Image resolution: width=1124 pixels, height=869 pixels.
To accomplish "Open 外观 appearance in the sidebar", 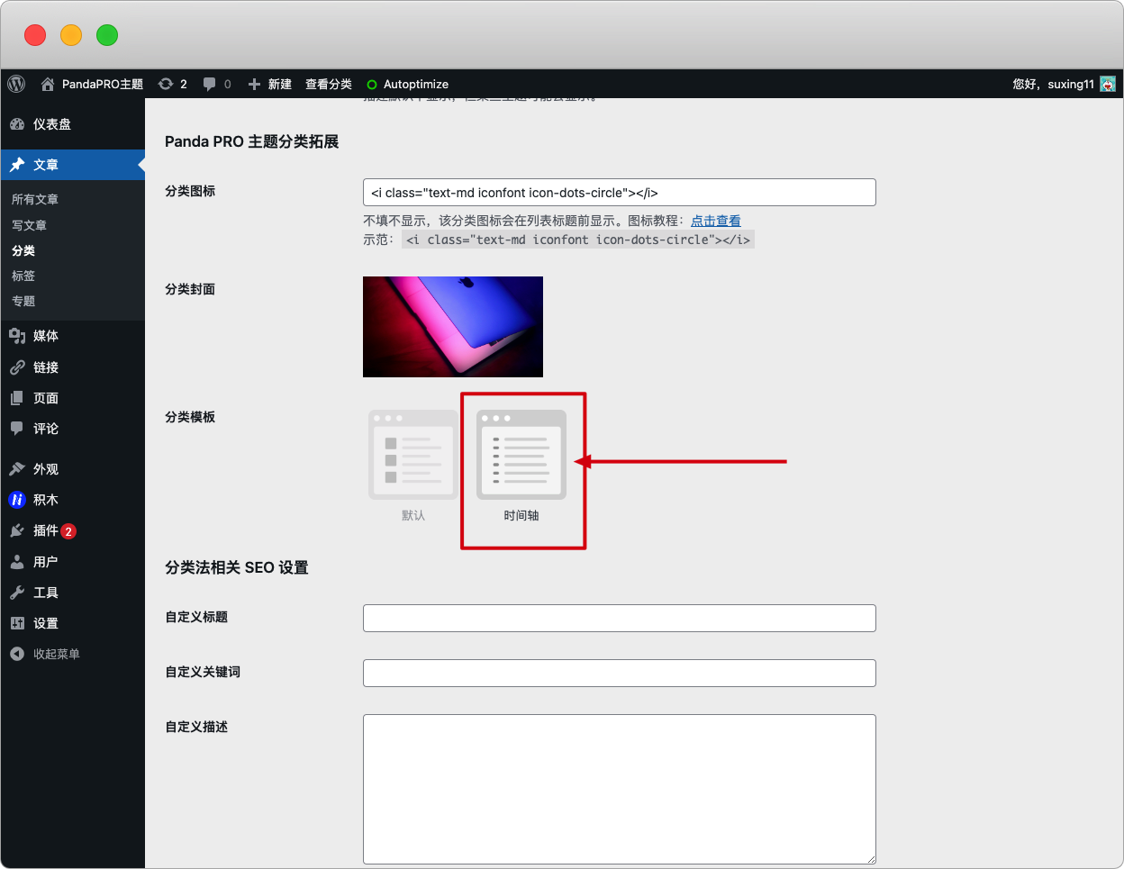I will 72,469.
